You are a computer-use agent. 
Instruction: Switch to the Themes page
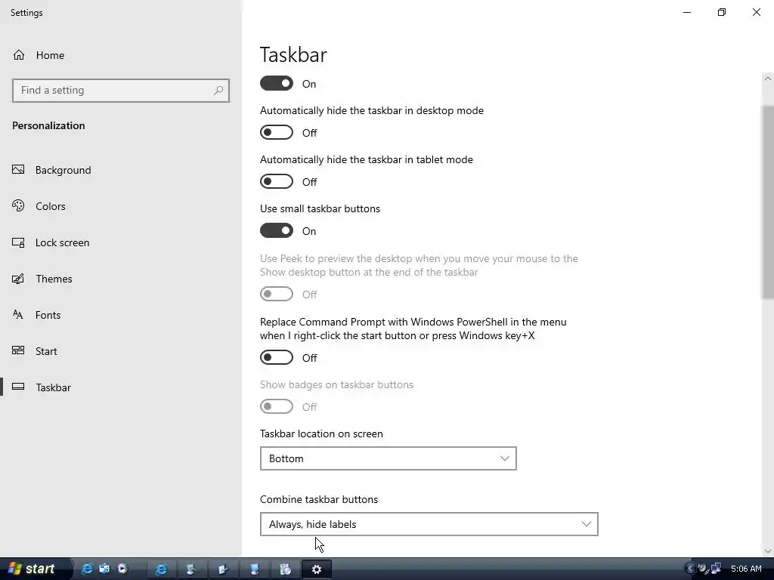click(42, 279)
